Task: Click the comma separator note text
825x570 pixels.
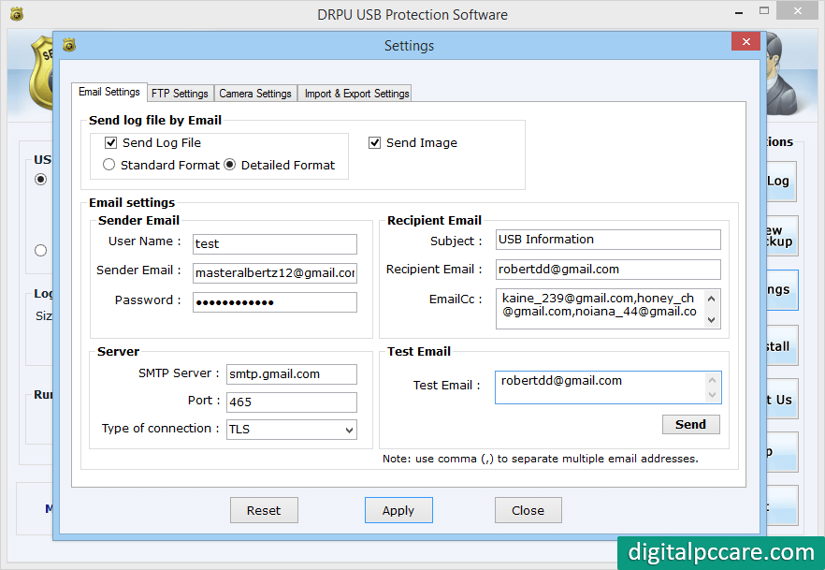Action: (541, 459)
